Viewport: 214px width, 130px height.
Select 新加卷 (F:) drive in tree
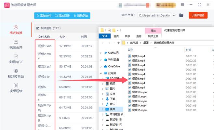click(116, 124)
